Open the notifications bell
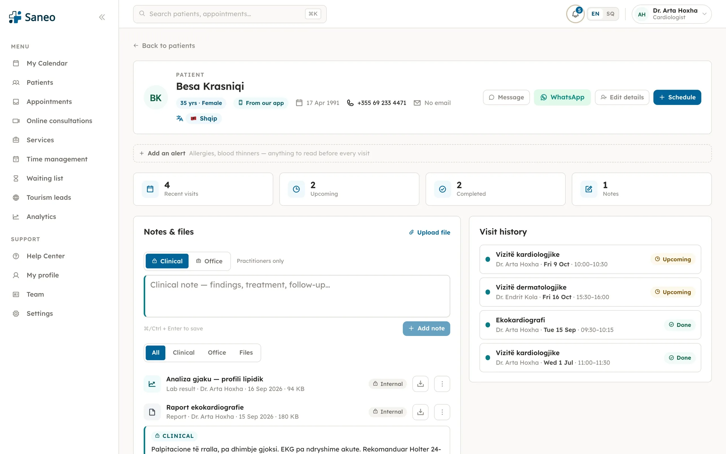This screenshot has width=726, height=454. (x=575, y=14)
